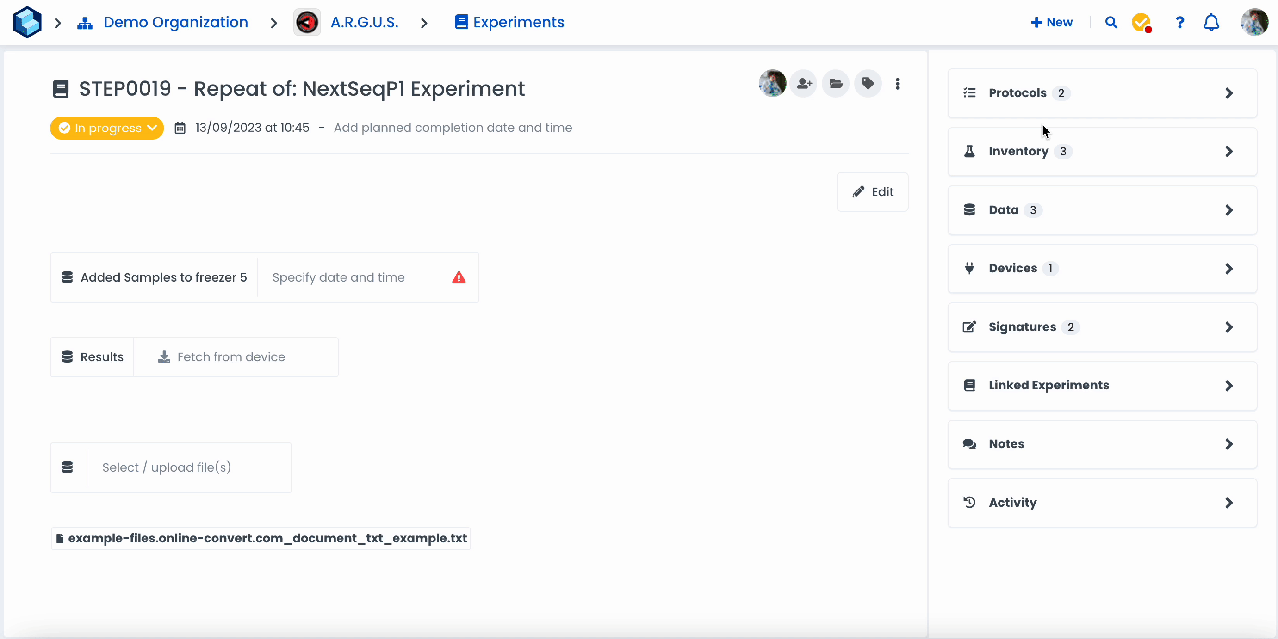The image size is (1278, 639).
Task: Expand the Inventory panel
Action: point(1102,152)
